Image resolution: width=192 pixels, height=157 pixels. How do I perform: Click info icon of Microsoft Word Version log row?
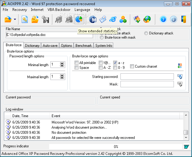(x=8, y=122)
